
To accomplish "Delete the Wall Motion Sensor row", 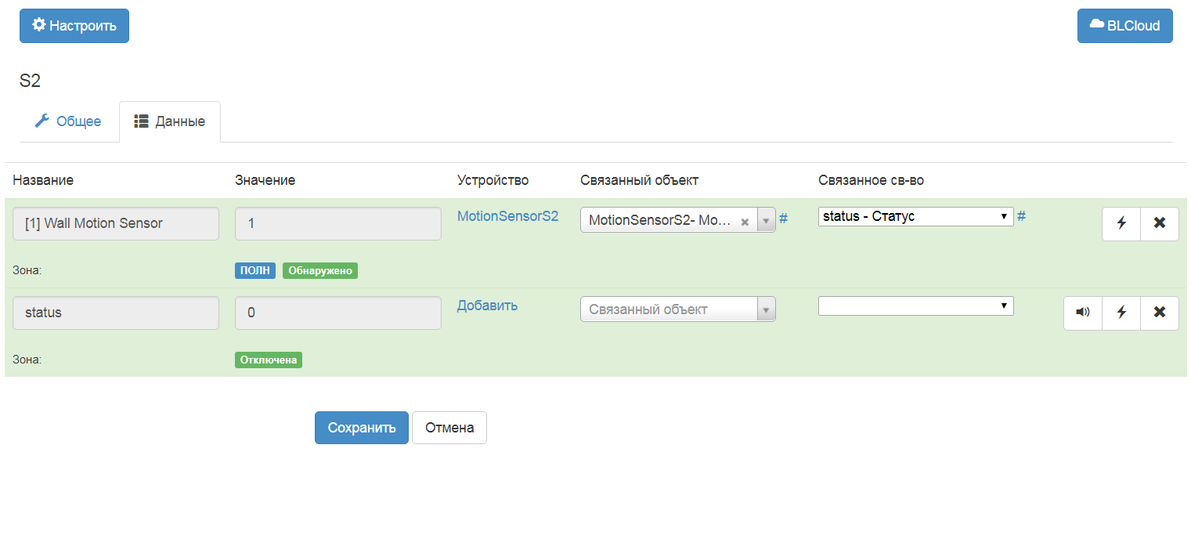I will 1160,223.
